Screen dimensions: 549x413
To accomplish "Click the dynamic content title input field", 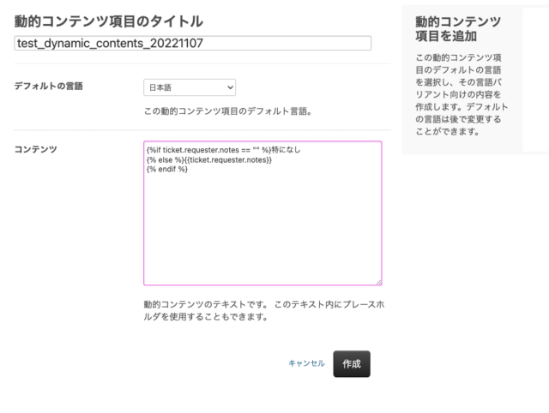I will pyautogui.click(x=192, y=43).
